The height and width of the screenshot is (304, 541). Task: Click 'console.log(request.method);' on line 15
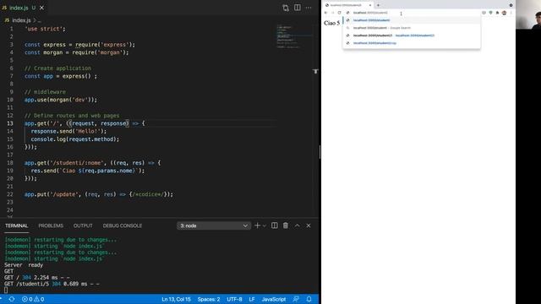click(75, 139)
